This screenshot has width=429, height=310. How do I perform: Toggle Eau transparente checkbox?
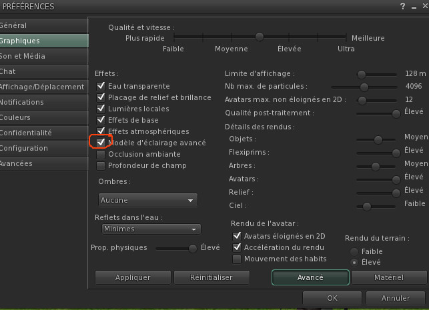coord(101,86)
